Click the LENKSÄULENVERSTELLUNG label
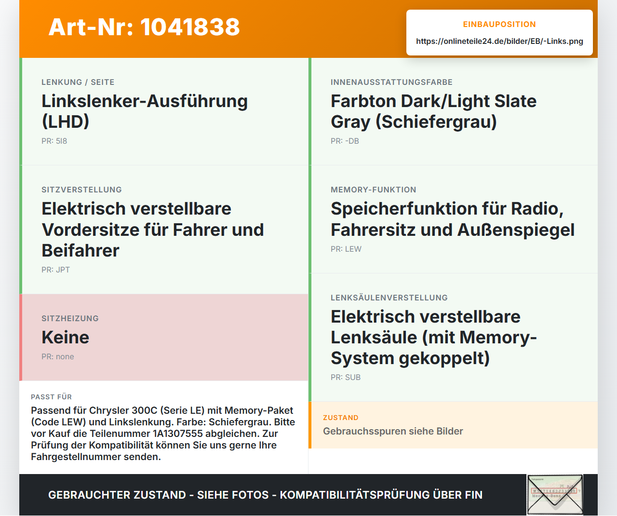The height and width of the screenshot is (516, 617). click(389, 298)
